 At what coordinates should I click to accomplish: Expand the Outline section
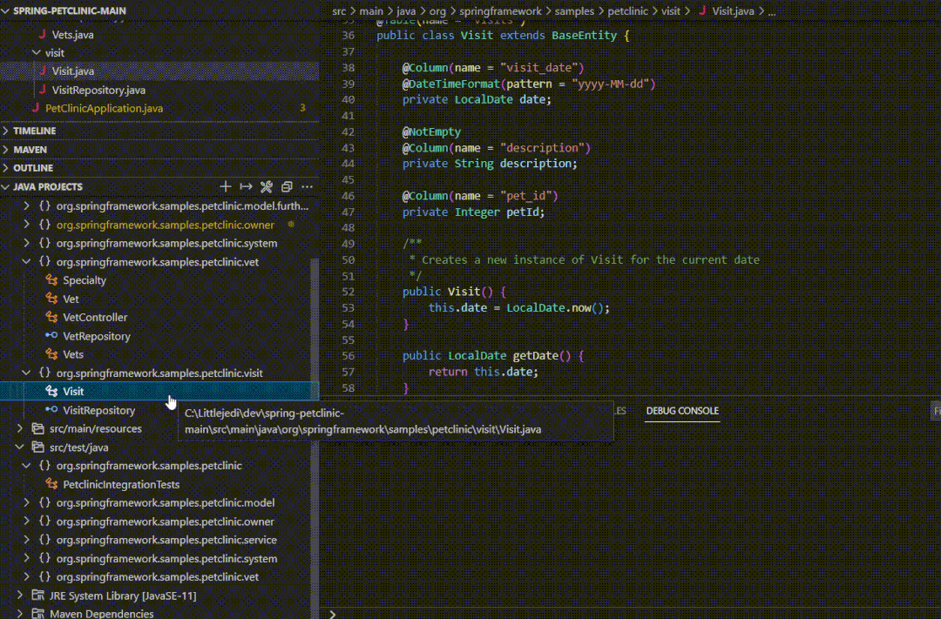[x=32, y=168]
